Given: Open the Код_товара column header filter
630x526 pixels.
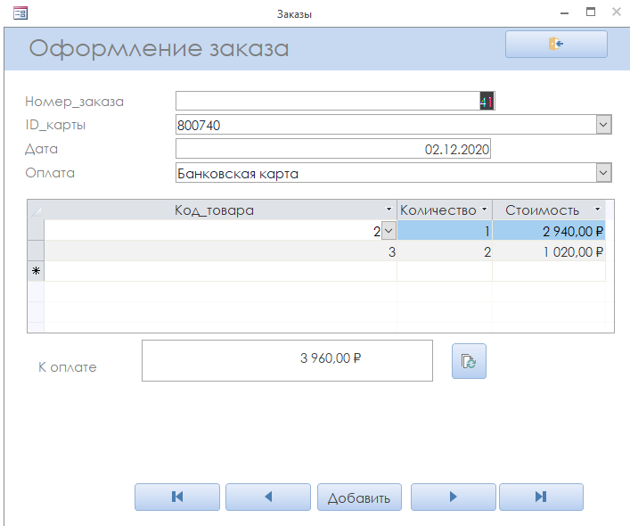Looking at the screenshot, I should (389, 210).
